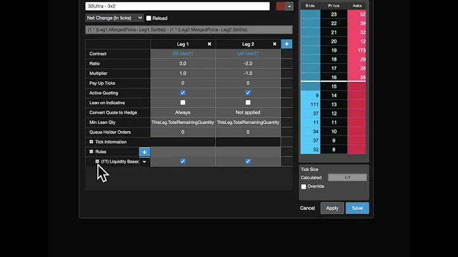Click bid quantity 32 at price 8

(x=310, y=149)
